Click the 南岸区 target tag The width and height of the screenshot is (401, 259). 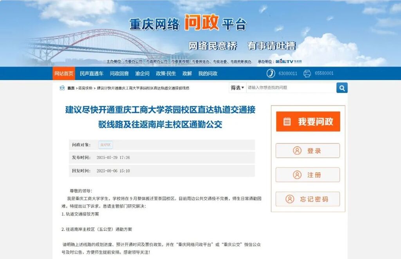point(105,145)
